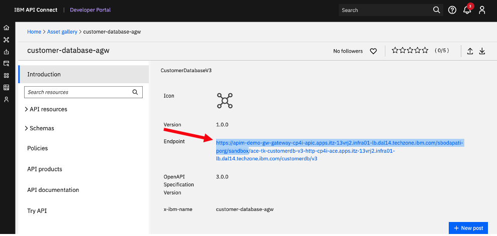Click the New post button
Image resolution: width=497 pixels, height=236 pixels.
pos(468,228)
